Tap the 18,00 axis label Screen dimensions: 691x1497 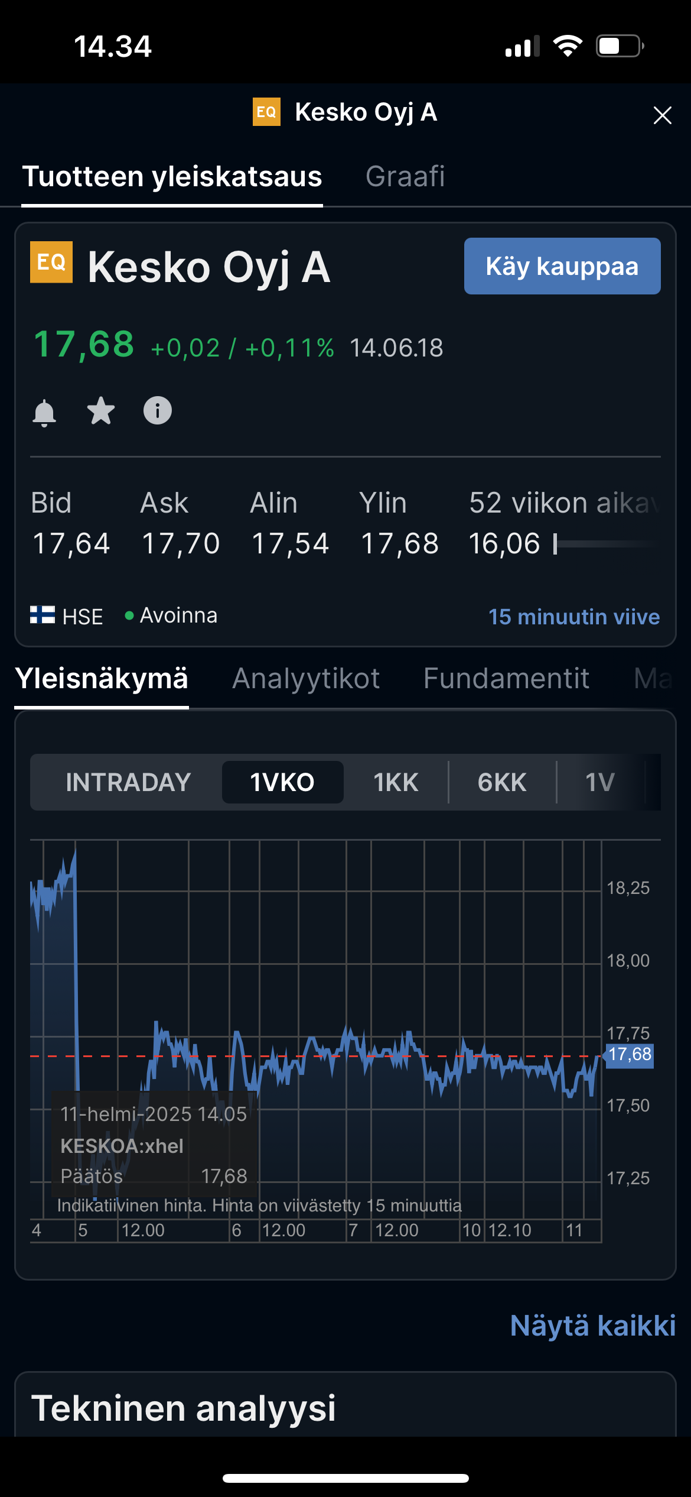point(628,961)
